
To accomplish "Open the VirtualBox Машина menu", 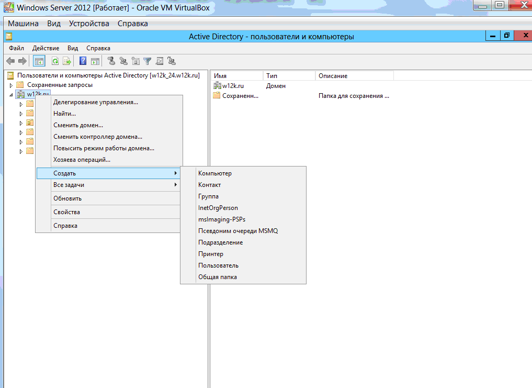I will pyautogui.click(x=23, y=24).
